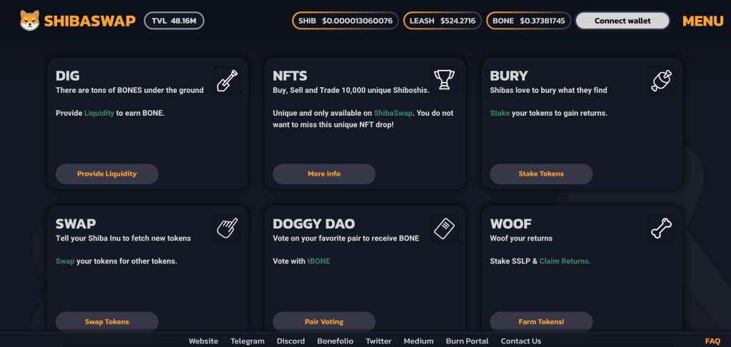Open the green Swap link
The height and width of the screenshot is (347, 731).
65,261
